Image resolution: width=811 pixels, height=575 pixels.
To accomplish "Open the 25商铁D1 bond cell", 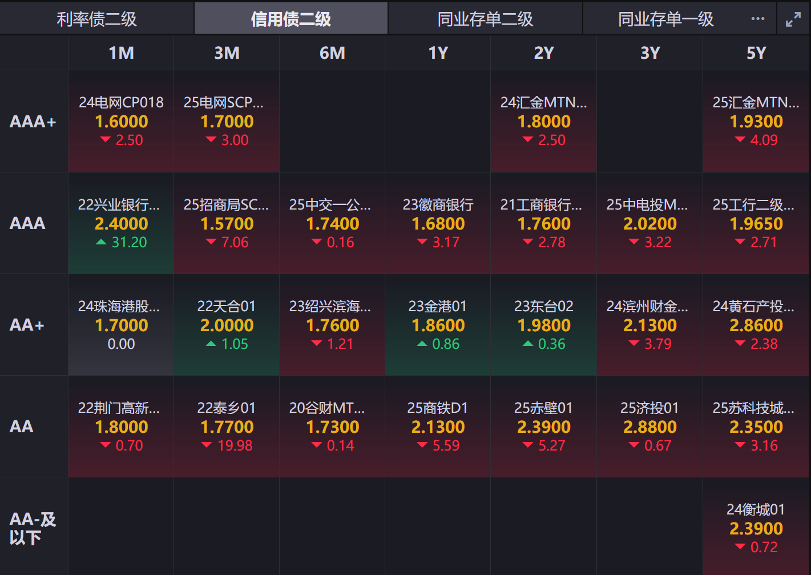I will (438, 427).
